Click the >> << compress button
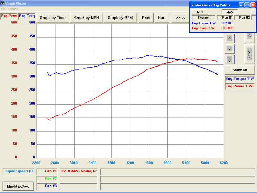The width and height of the screenshot is (257, 193). pyautogui.click(x=181, y=18)
